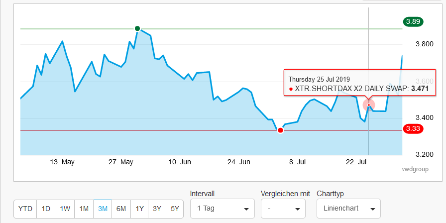
Task: Click the red series dot in tooltip
Action: [x=291, y=89]
